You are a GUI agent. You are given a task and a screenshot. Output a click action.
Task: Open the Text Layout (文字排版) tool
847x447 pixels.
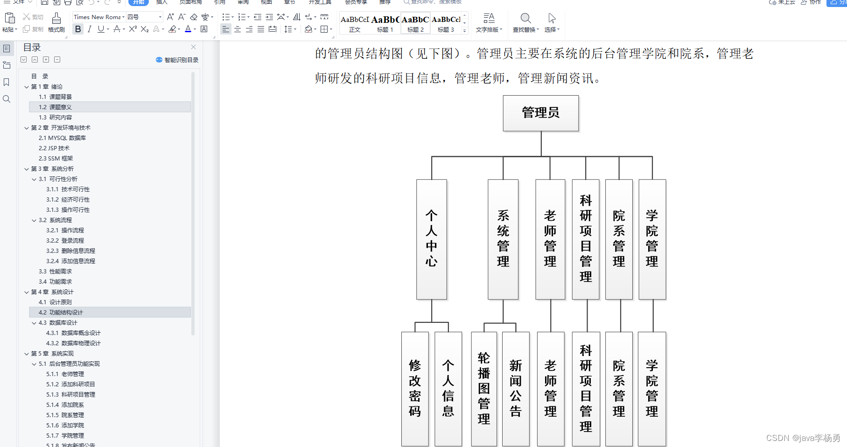[489, 22]
